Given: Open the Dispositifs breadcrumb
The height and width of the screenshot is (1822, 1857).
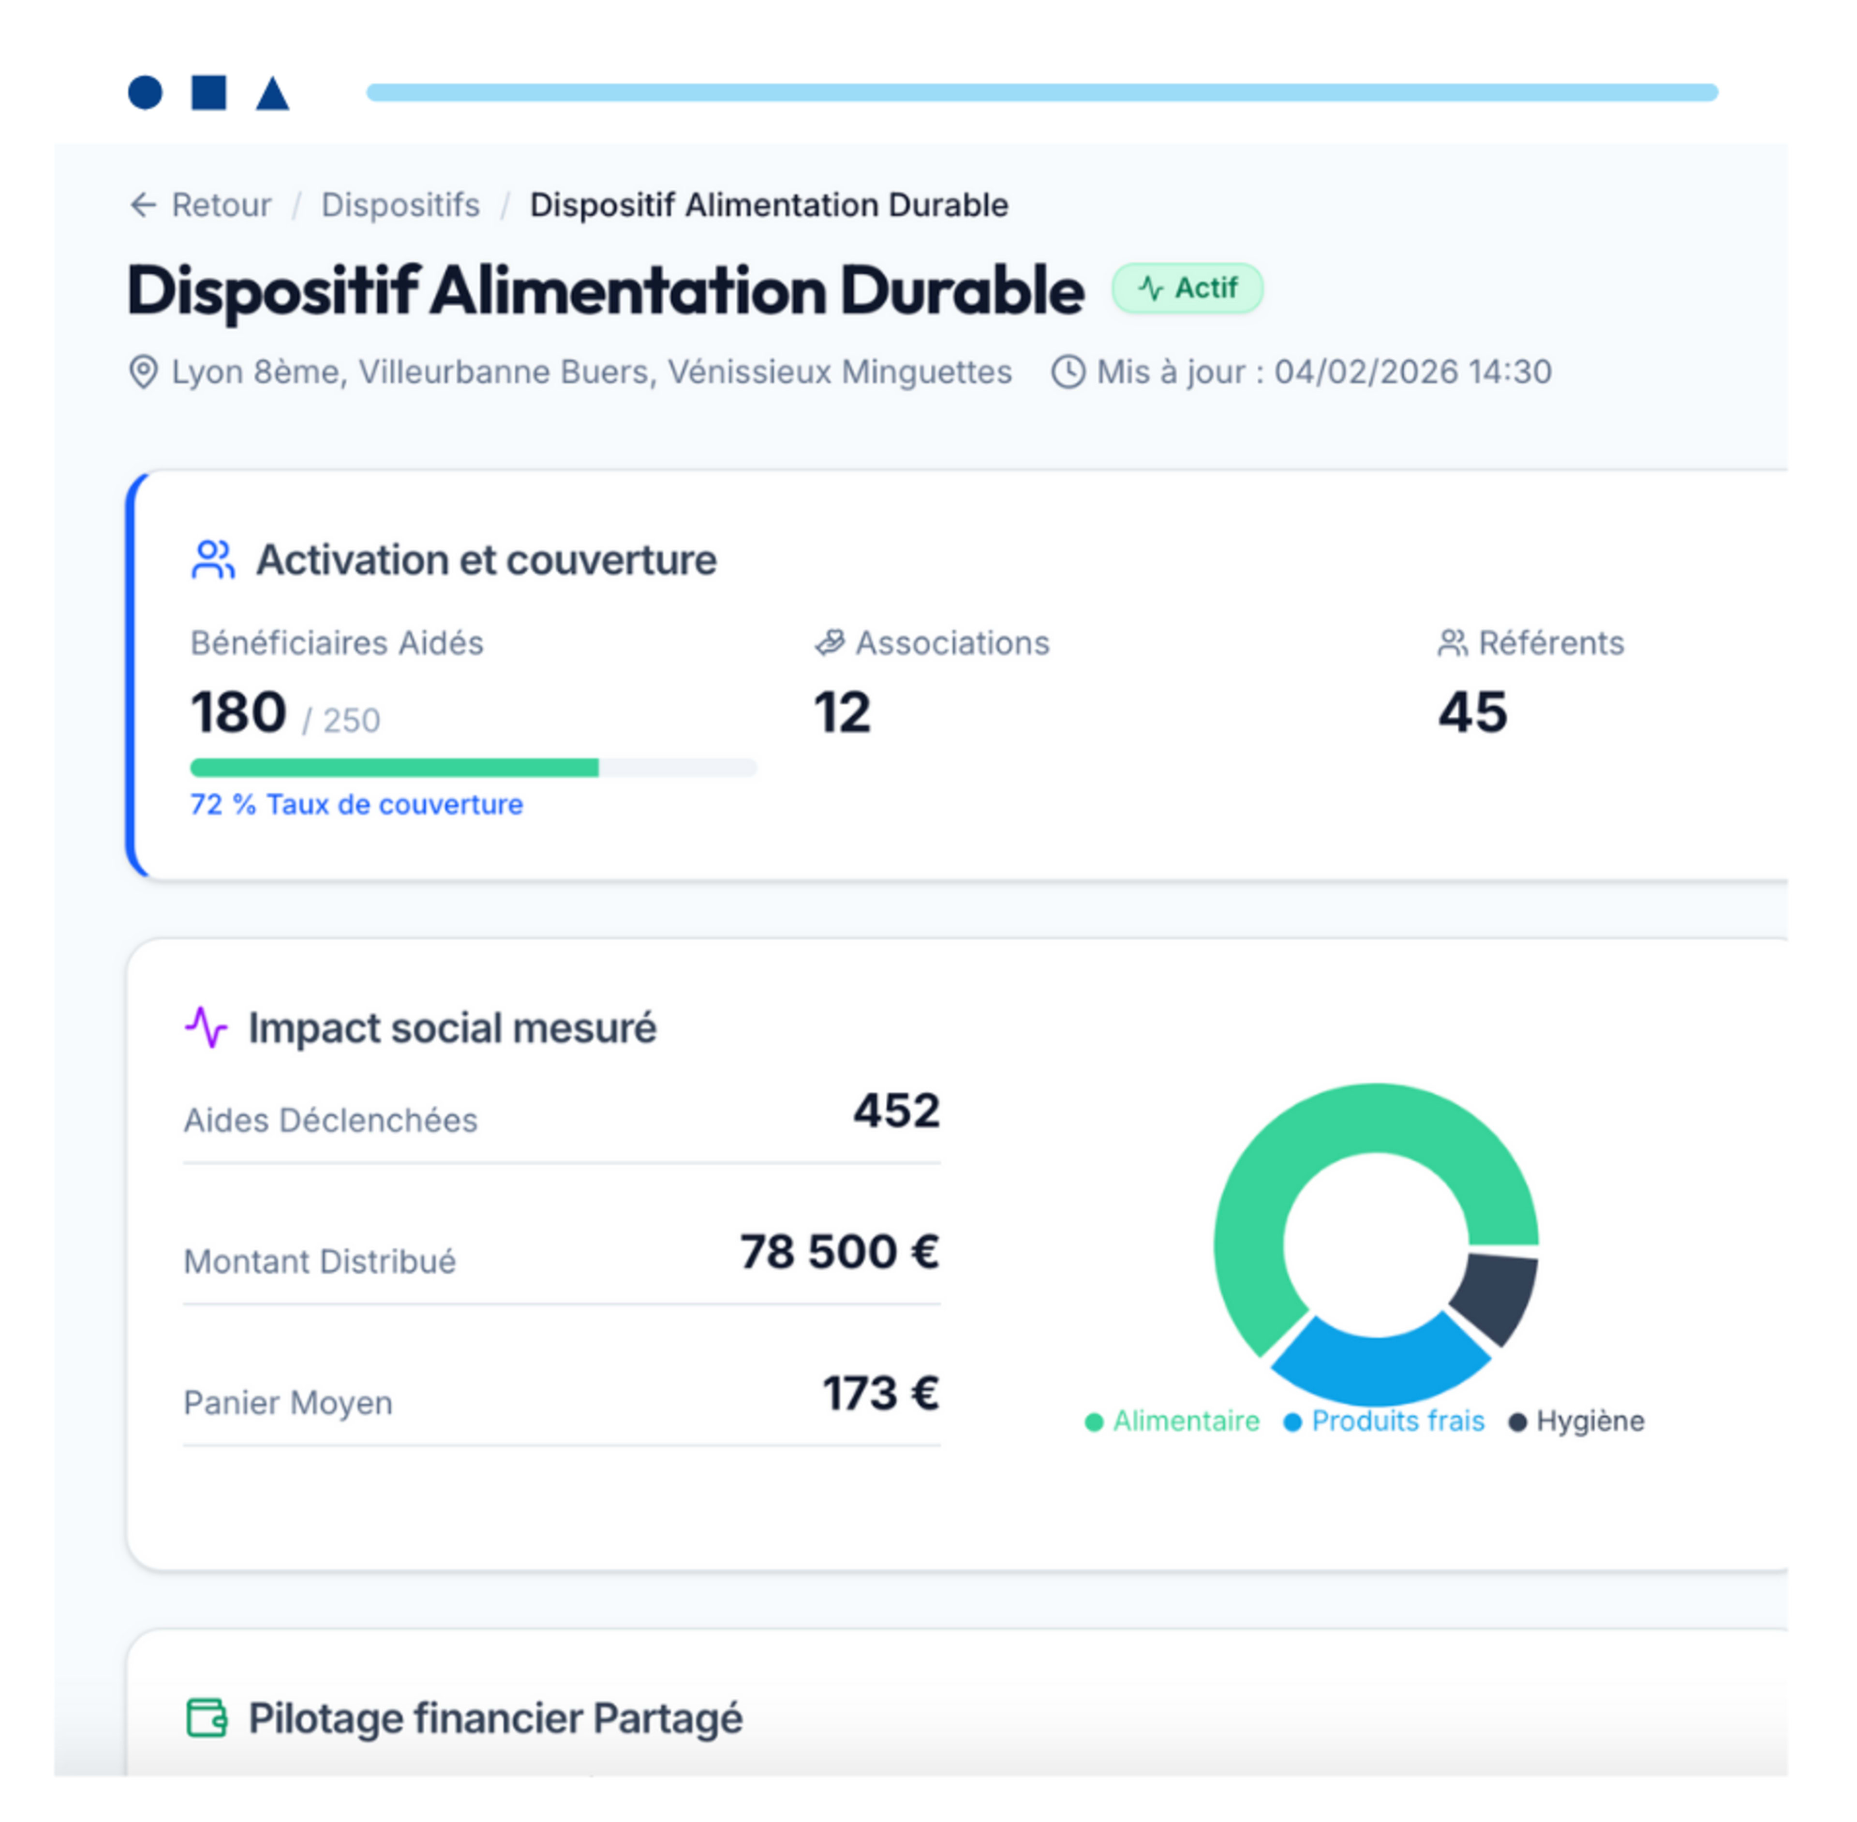Looking at the screenshot, I should click(400, 205).
